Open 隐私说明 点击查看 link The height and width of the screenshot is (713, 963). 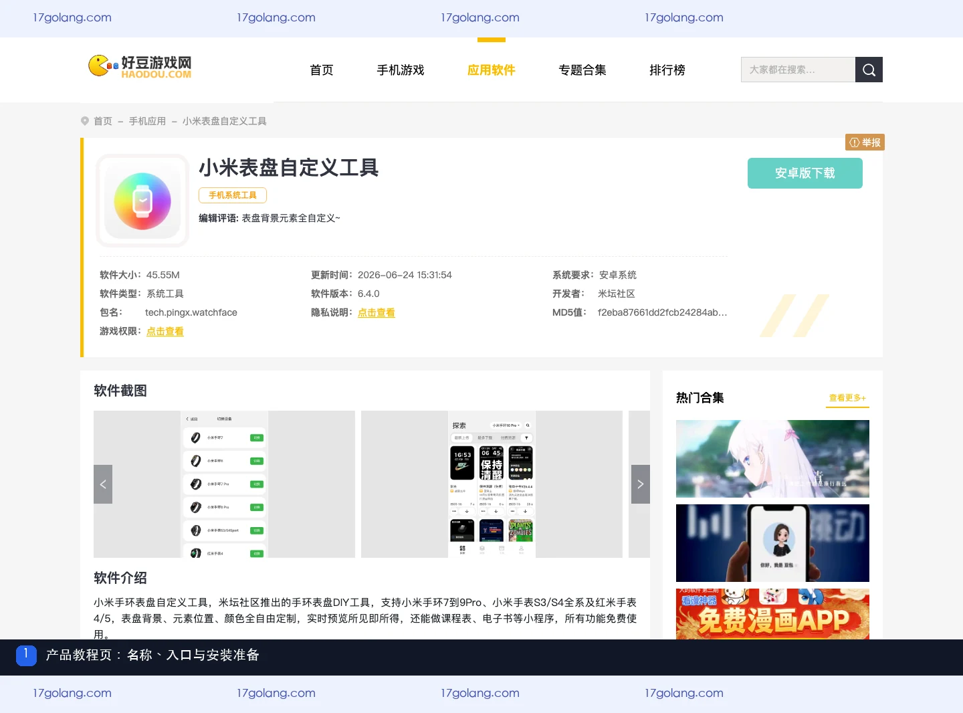(377, 312)
